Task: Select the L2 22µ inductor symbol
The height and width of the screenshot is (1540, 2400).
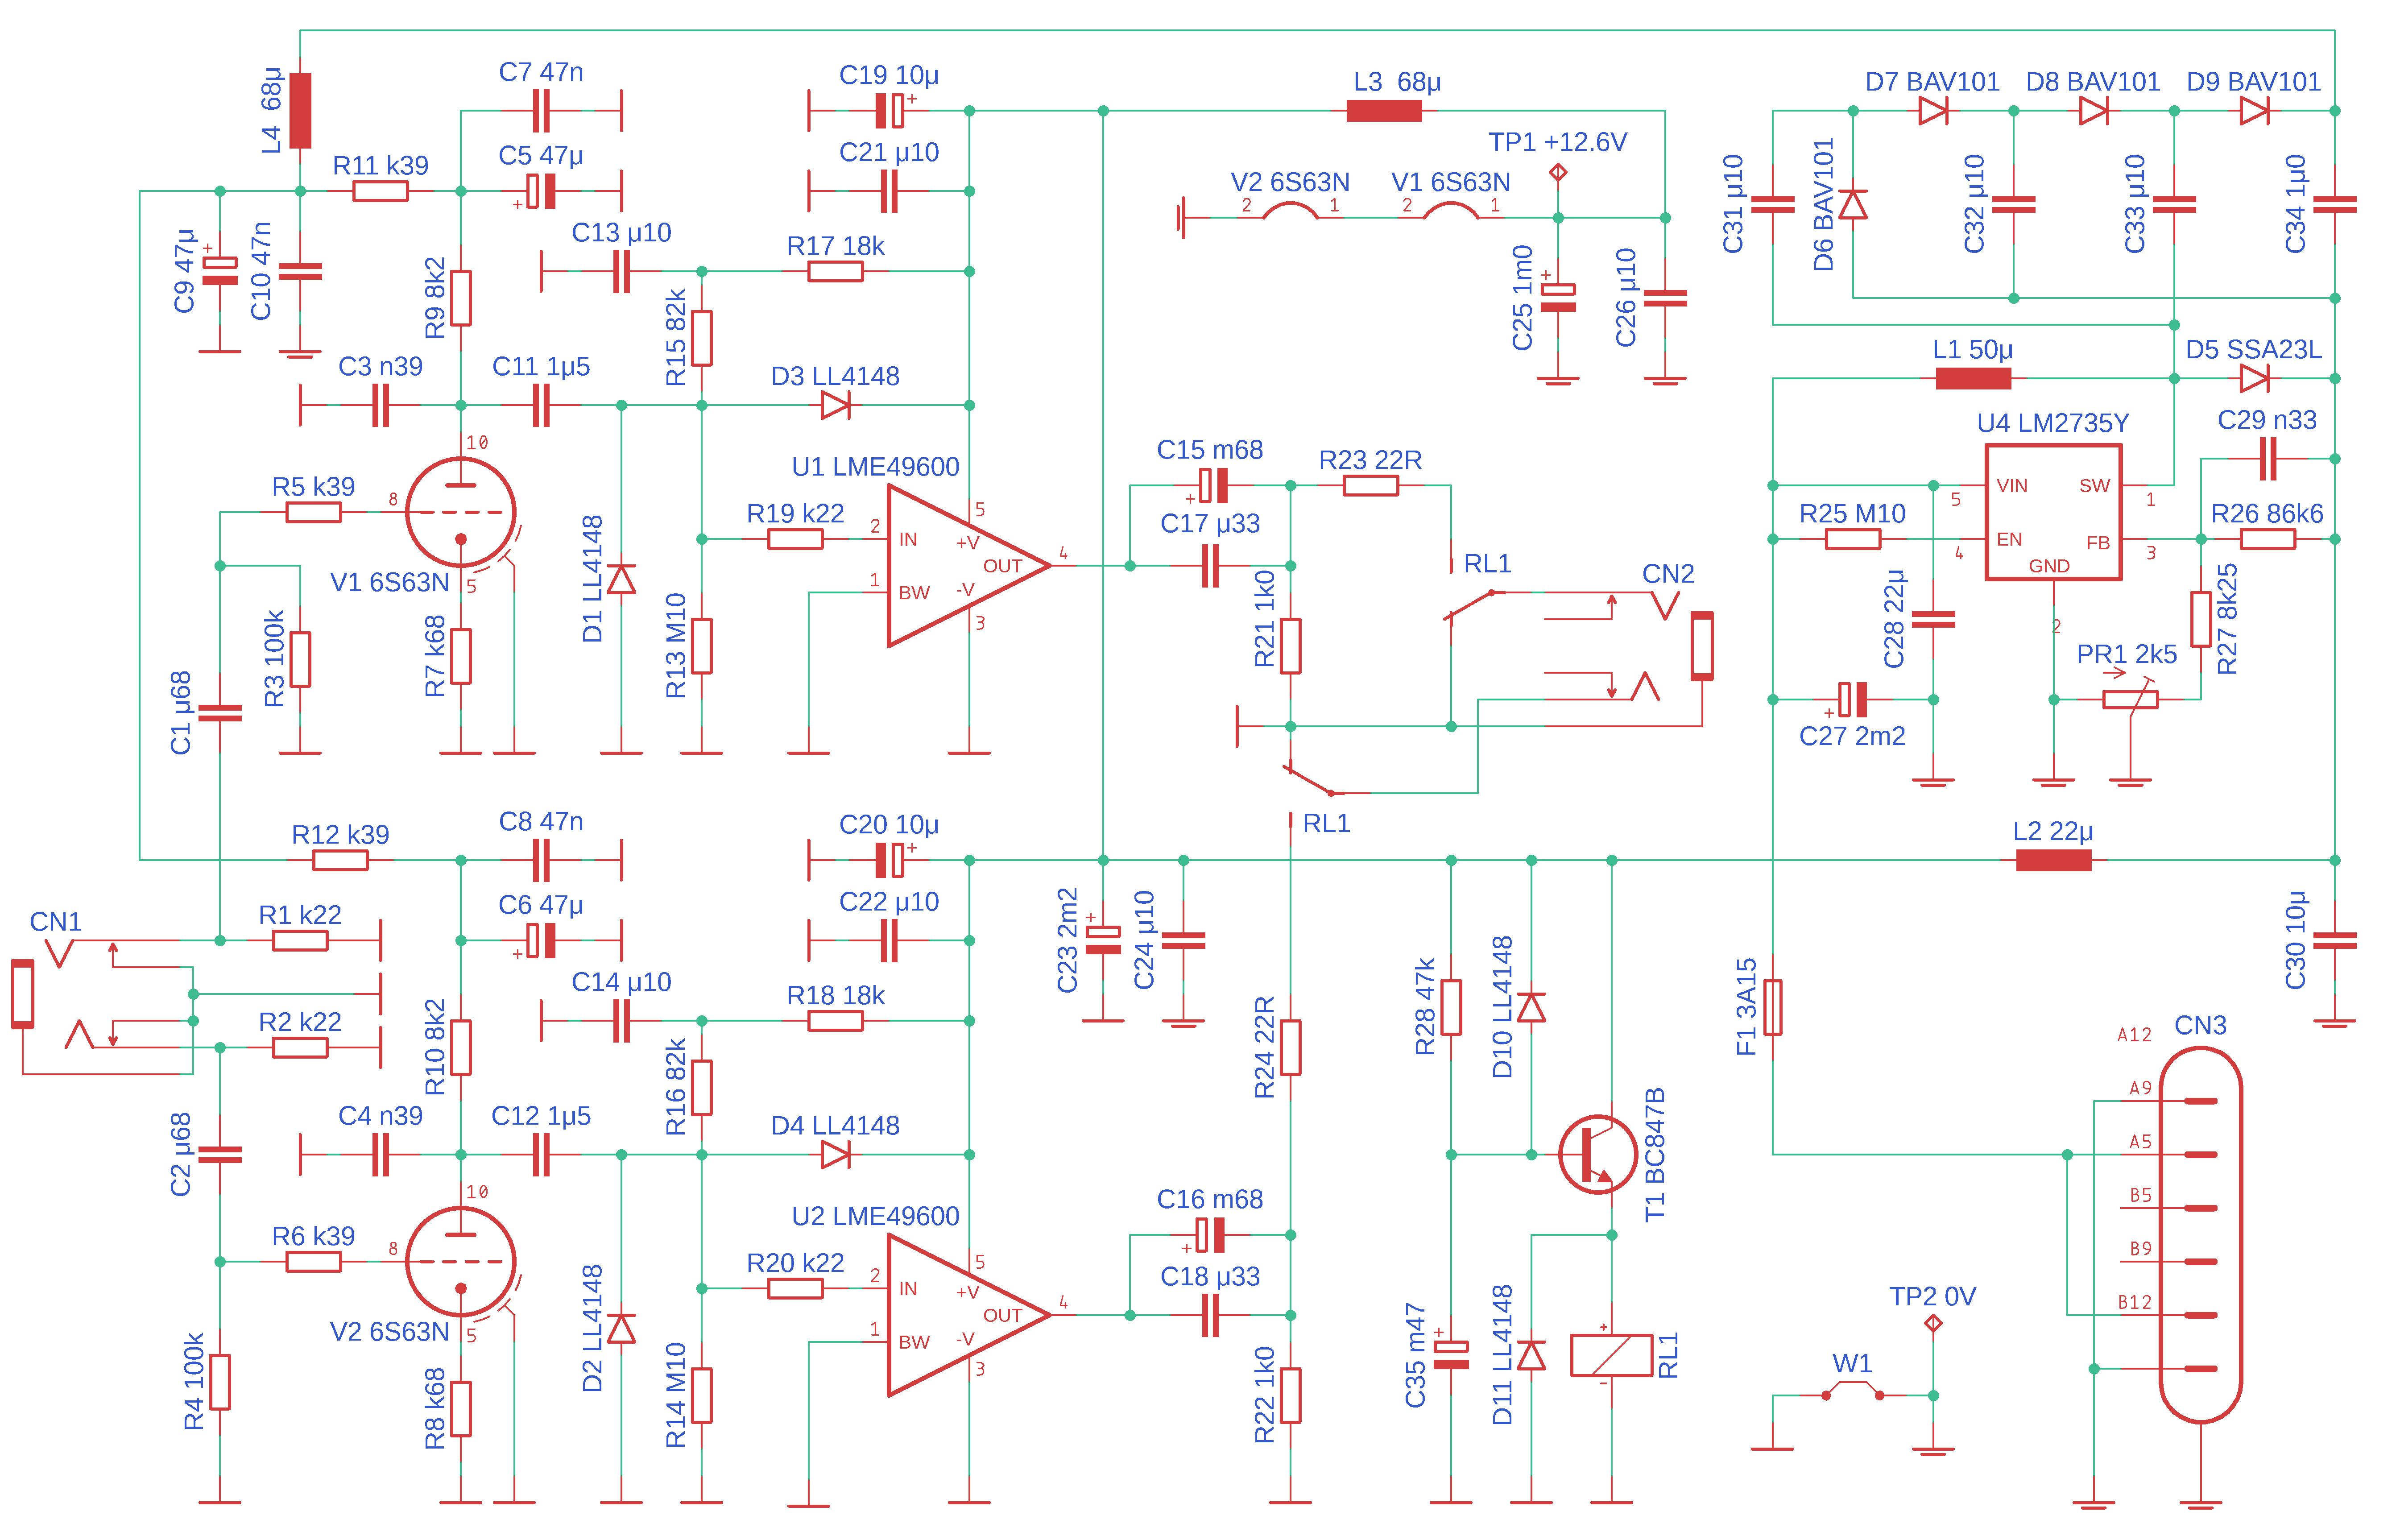Action: (2053, 860)
